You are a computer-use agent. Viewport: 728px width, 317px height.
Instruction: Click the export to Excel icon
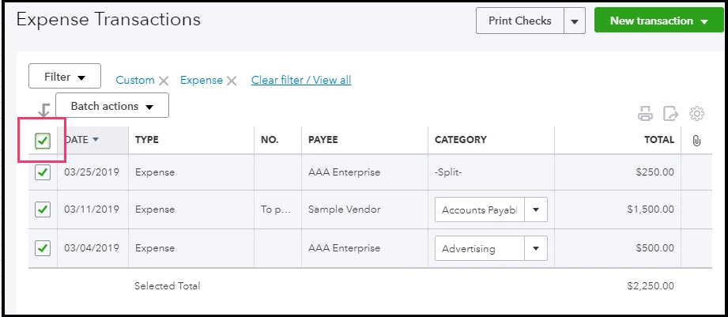click(670, 113)
